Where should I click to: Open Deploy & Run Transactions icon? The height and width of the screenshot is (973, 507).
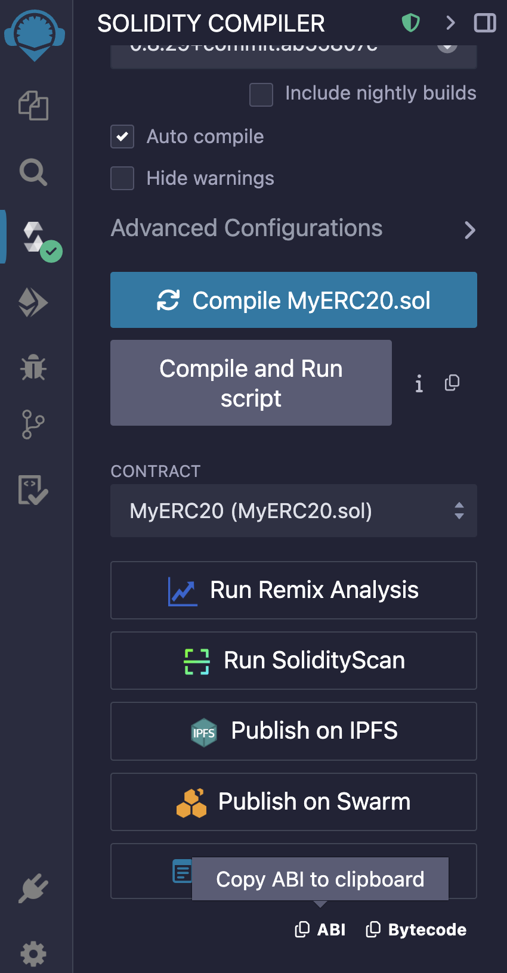(x=33, y=303)
